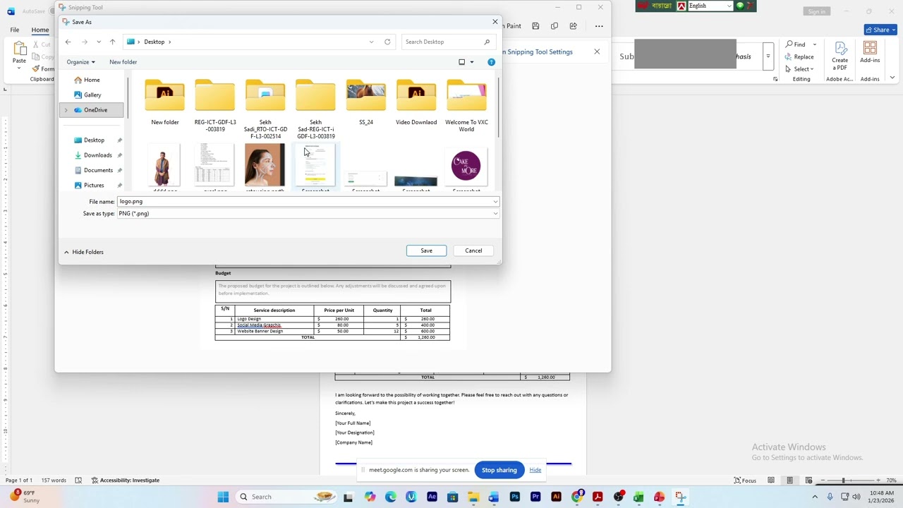Click the zoom in plus in Word
This screenshot has width=903, height=508.
[x=877, y=480]
